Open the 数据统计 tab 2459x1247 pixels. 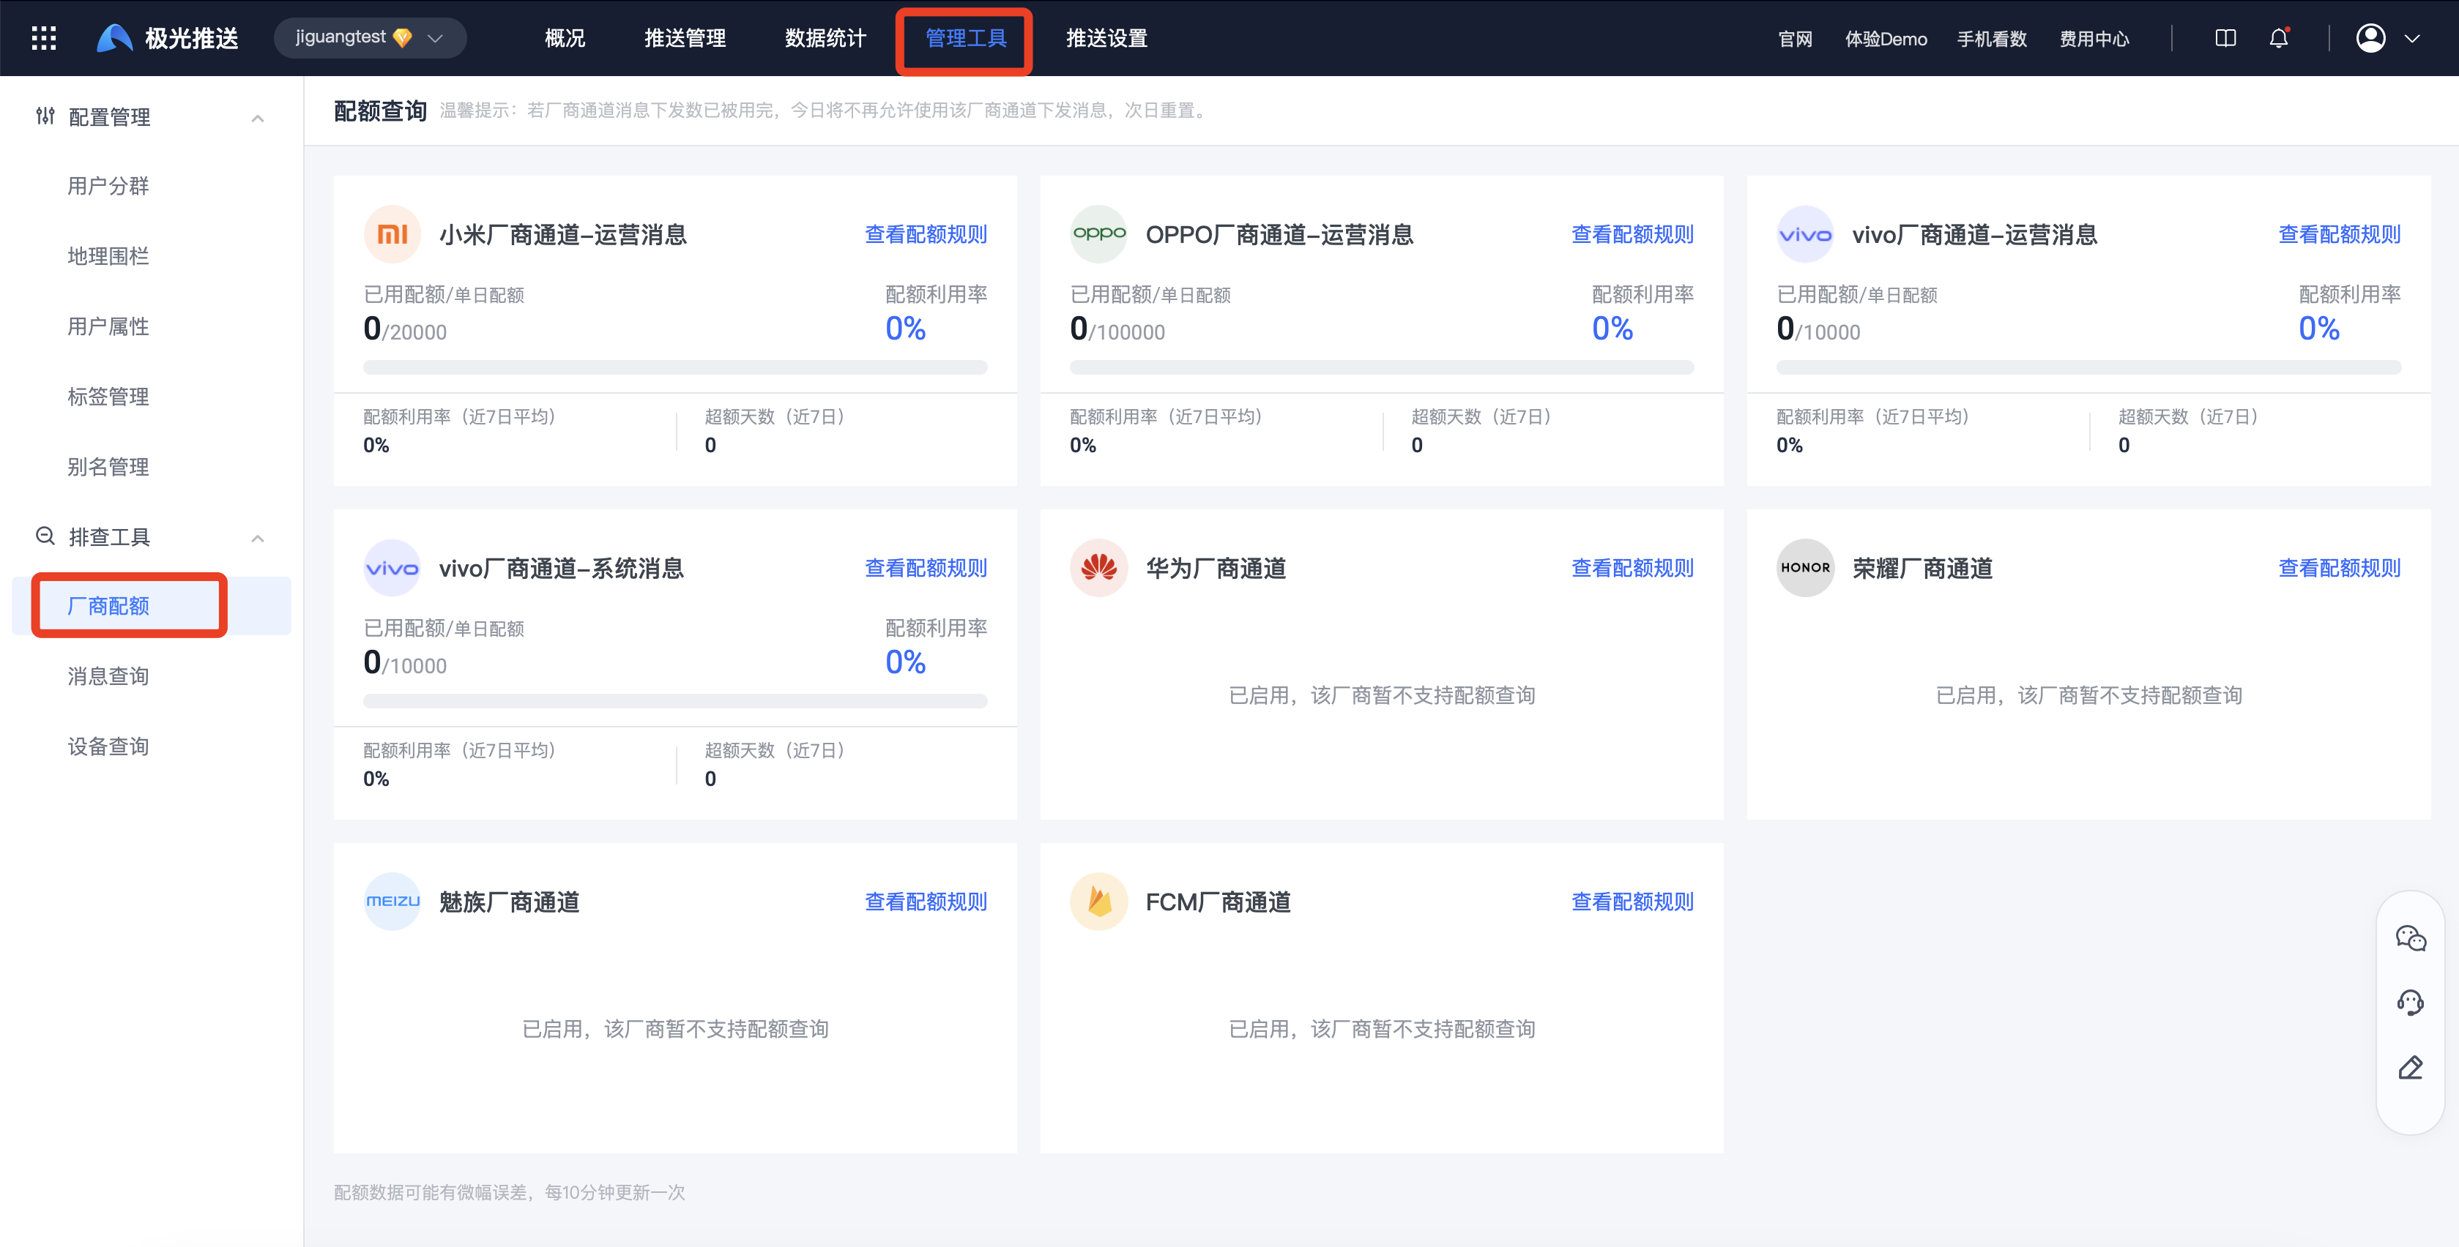pos(825,38)
